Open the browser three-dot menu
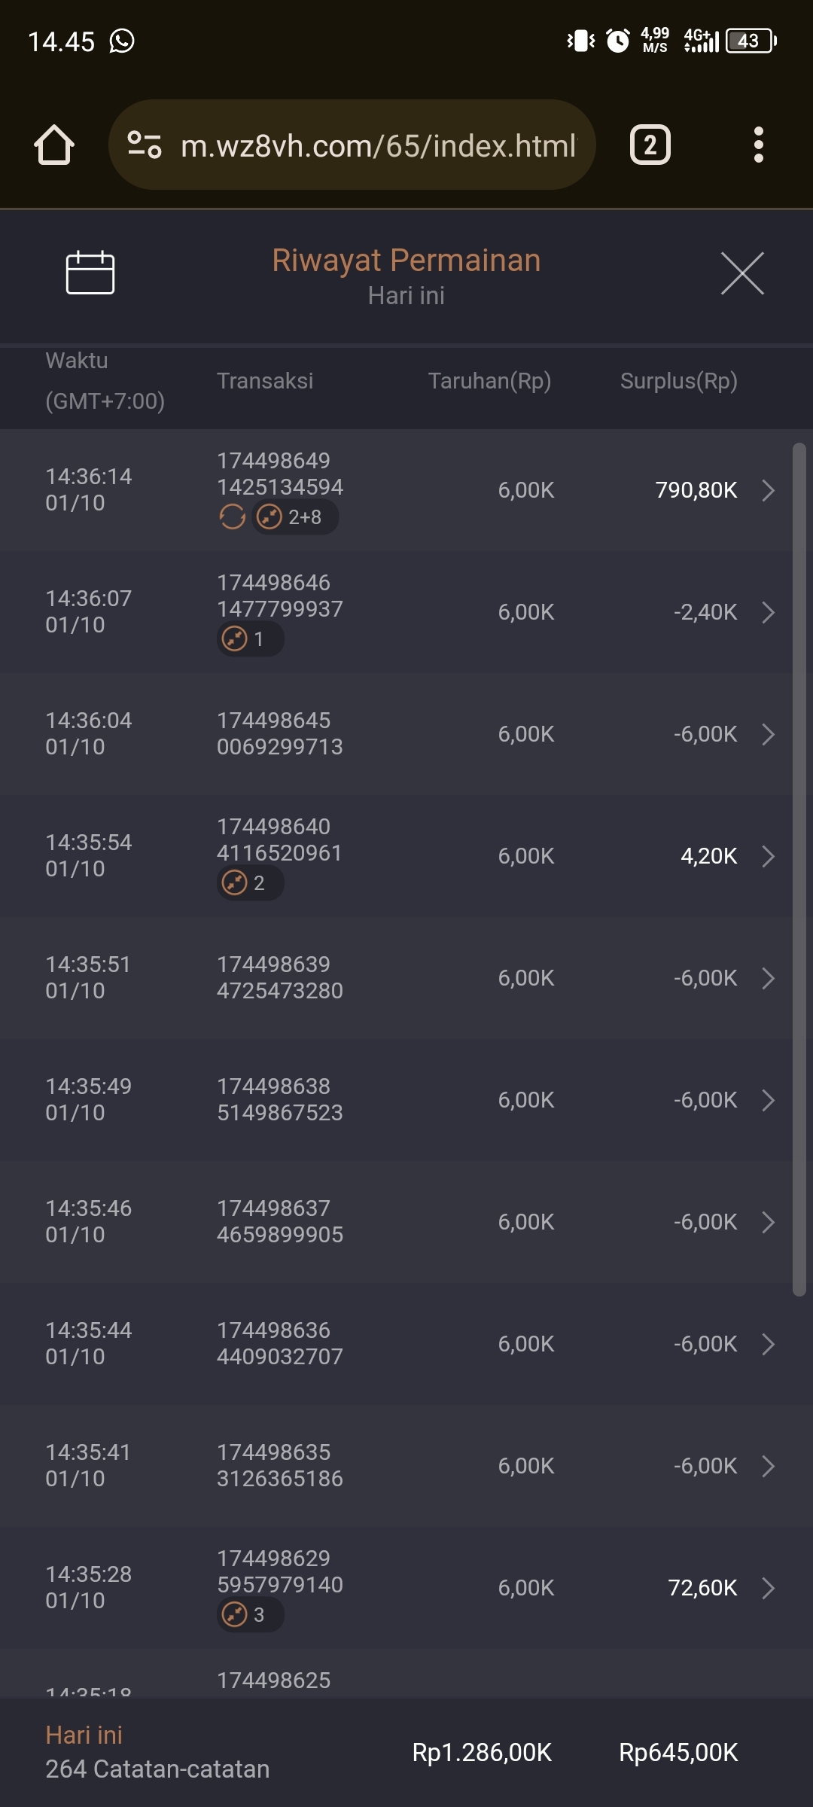Viewport: 813px width, 1807px height. 758,145
